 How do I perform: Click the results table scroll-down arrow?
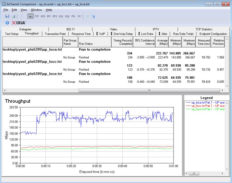pyautogui.click(x=227, y=86)
